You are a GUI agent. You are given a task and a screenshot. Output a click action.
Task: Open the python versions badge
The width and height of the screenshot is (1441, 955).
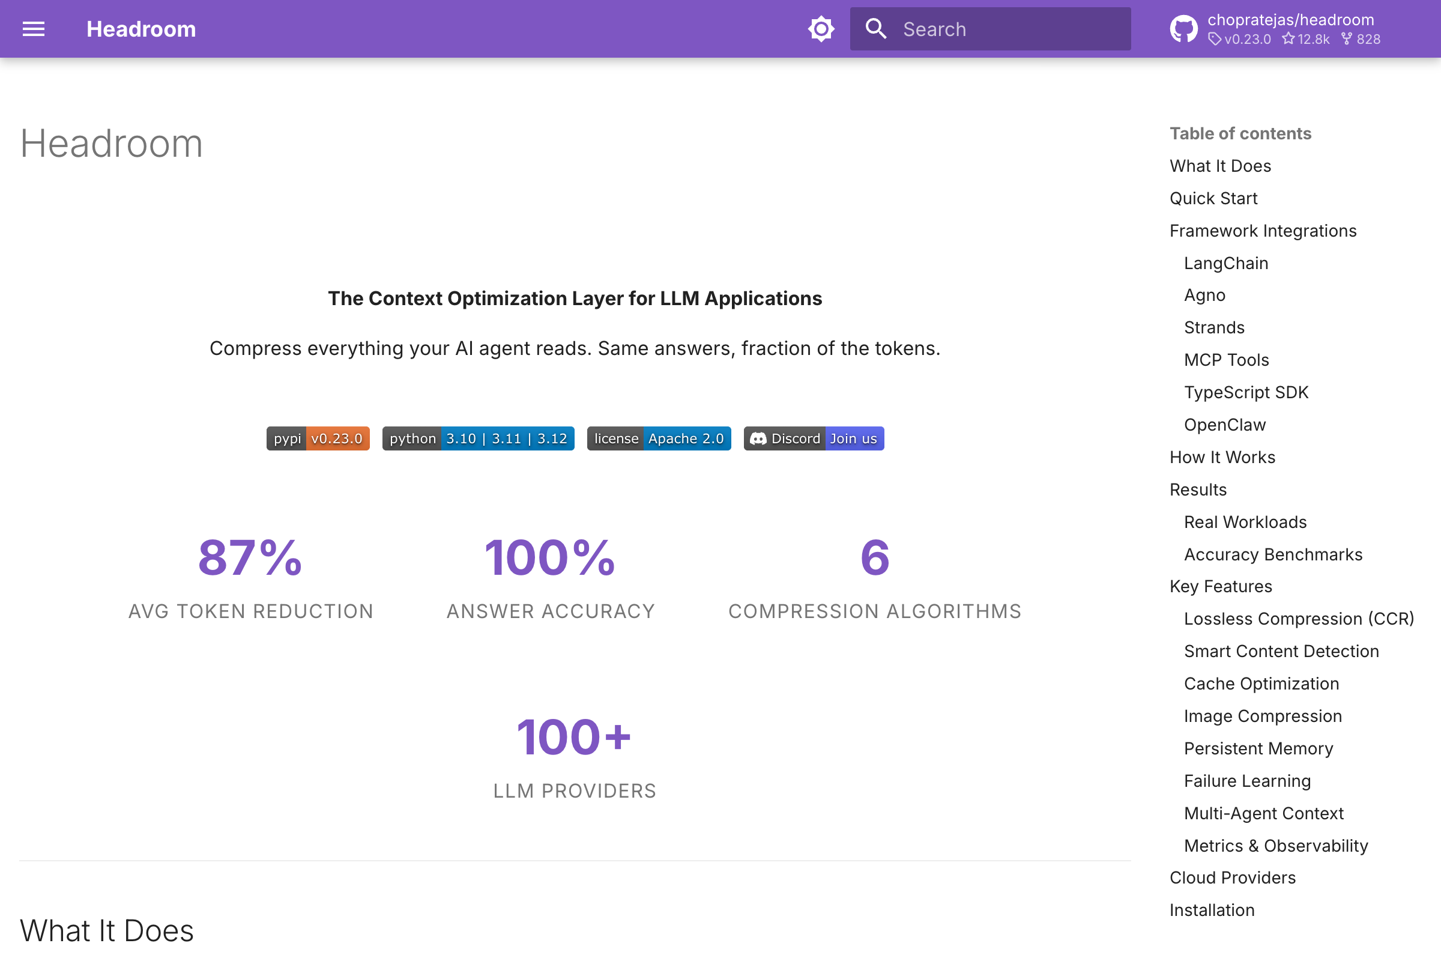(x=478, y=438)
